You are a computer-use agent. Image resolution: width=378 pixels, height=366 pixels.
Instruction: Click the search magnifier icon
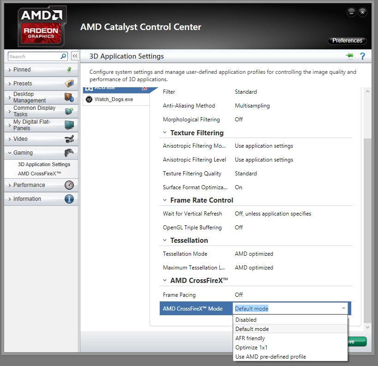pos(63,56)
